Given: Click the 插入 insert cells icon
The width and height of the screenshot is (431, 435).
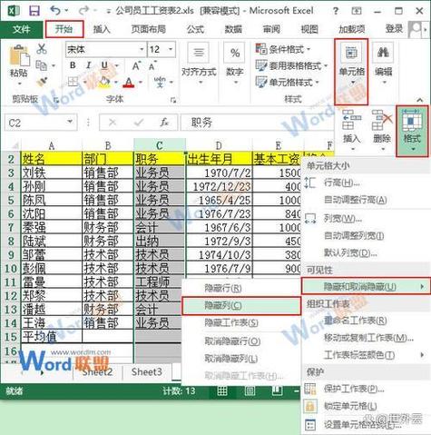Looking at the screenshot, I should click(351, 130).
